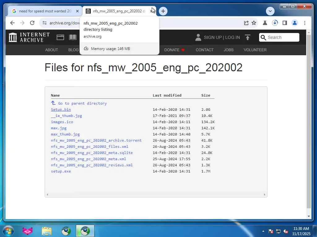This screenshot has width=317, height=237.
Task: Click the forward navigation arrow
Action: click(x=22, y=23)
